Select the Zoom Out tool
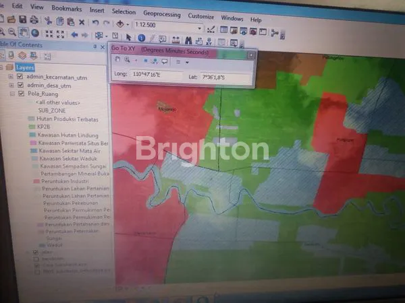The height and width of the screenshot is (303, 405). (x=12, y=32)
